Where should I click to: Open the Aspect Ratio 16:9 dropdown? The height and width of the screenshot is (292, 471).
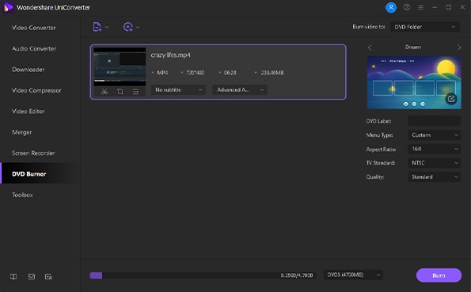click(x=434, y=149)
